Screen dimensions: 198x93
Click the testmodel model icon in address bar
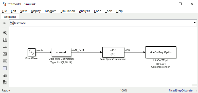coord(12,23)
